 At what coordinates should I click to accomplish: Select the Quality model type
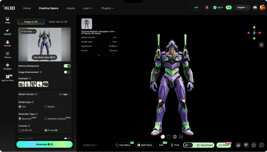(x=49, y=107)
